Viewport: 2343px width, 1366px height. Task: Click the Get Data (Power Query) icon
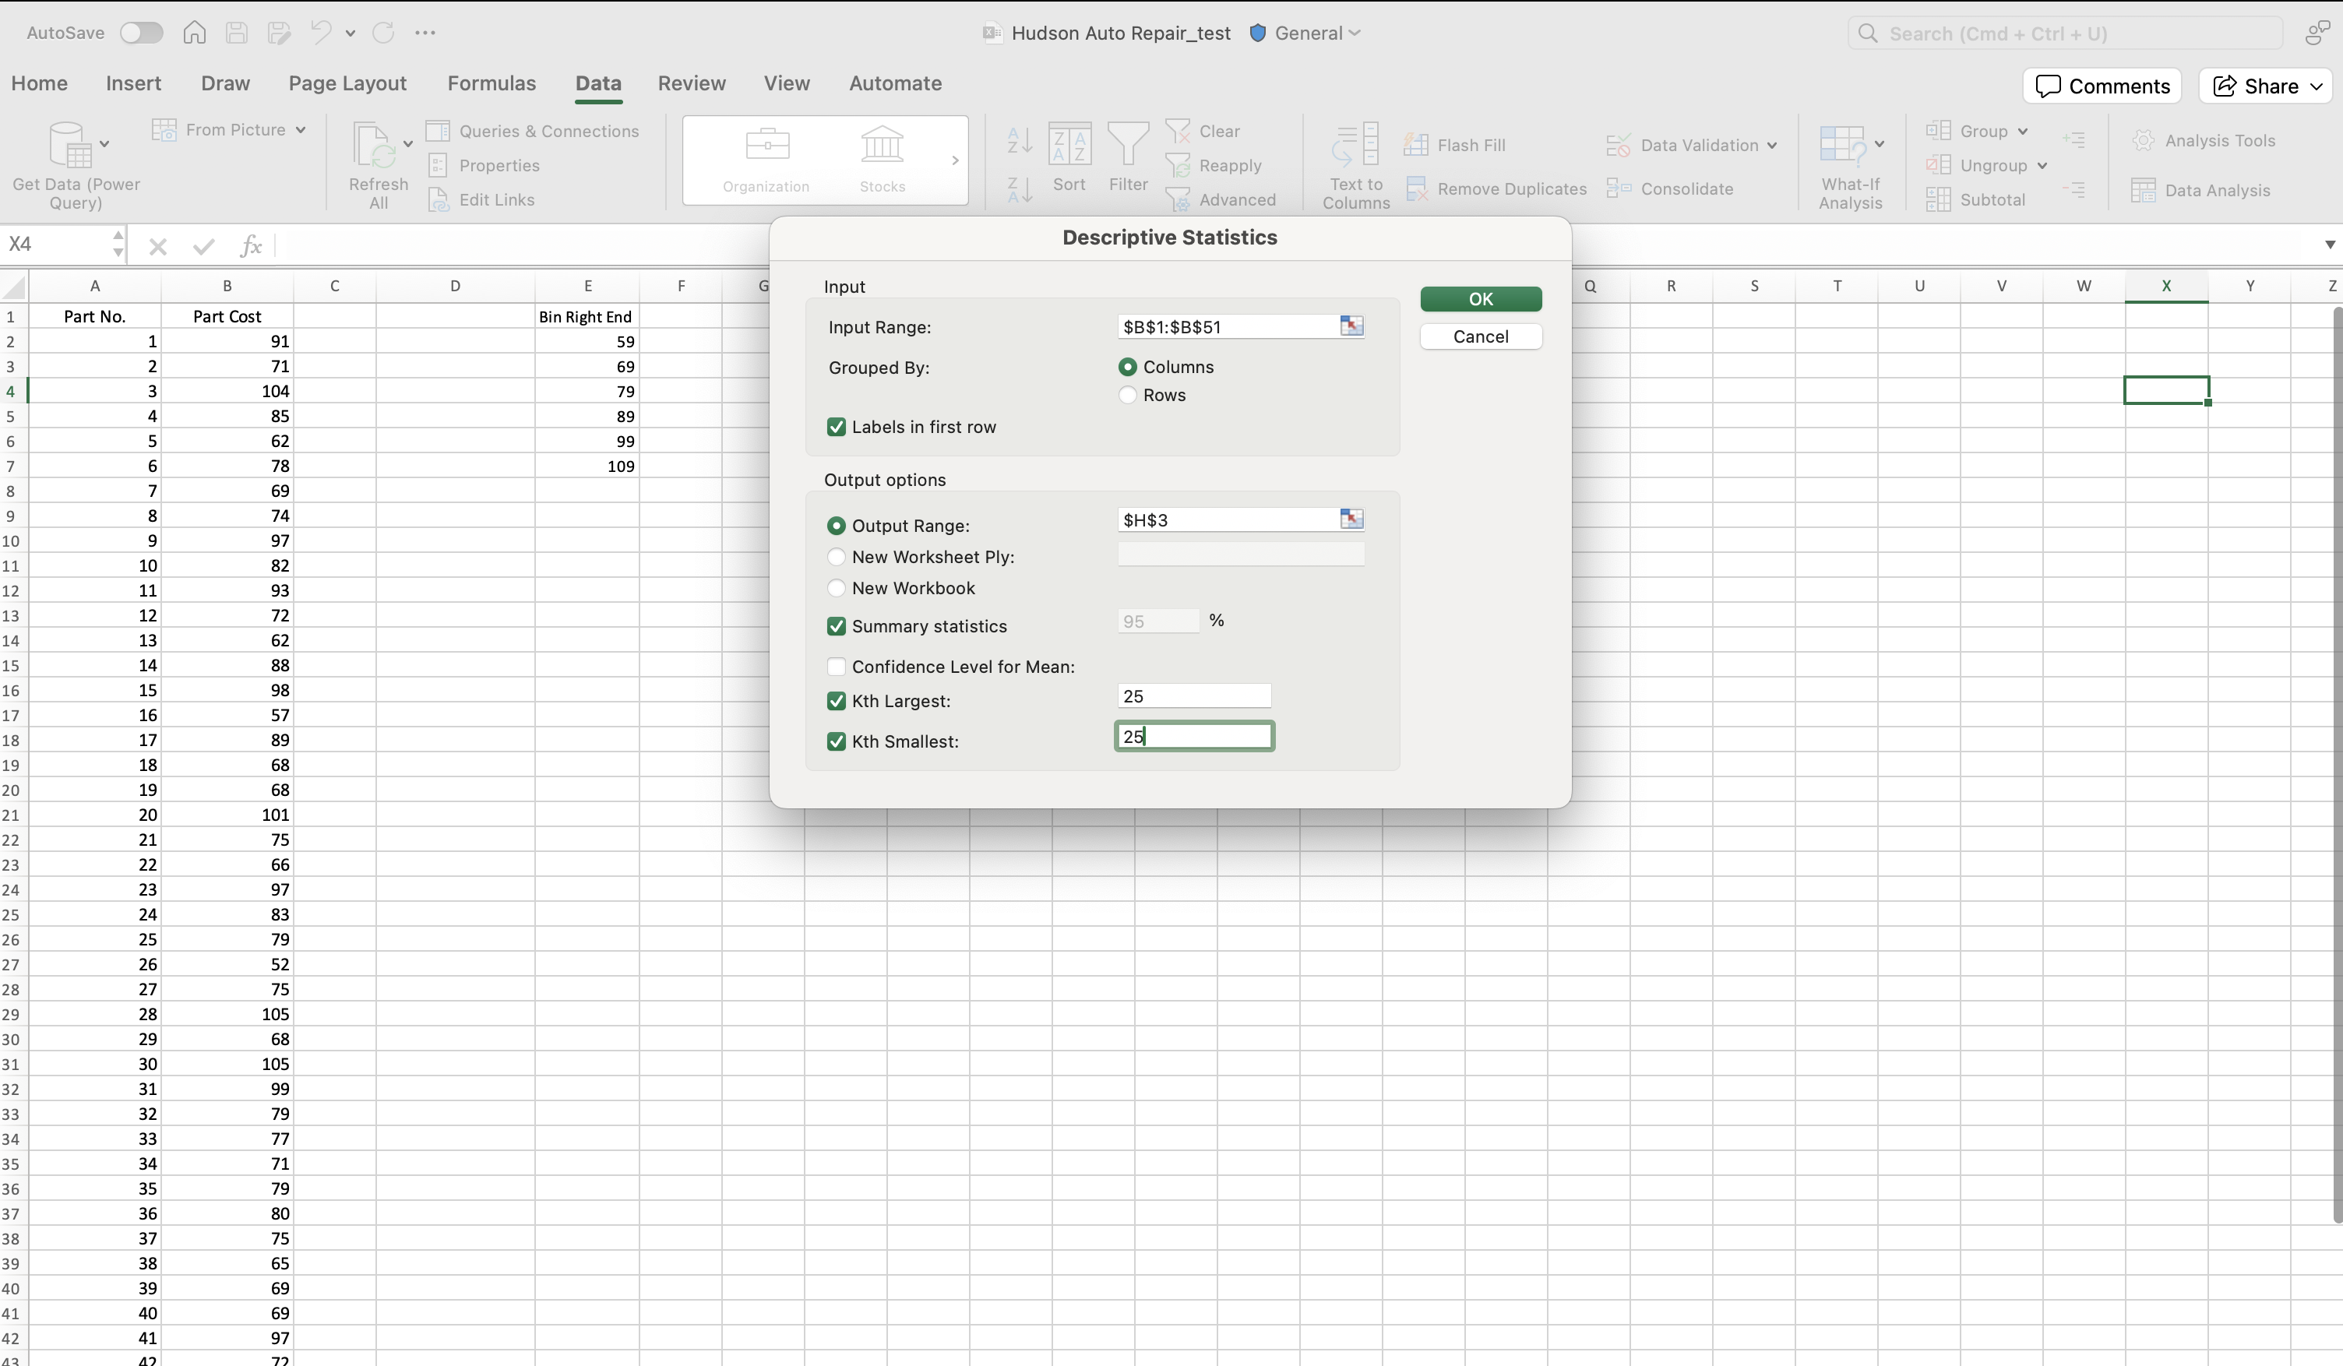click(x=71, y=145)
